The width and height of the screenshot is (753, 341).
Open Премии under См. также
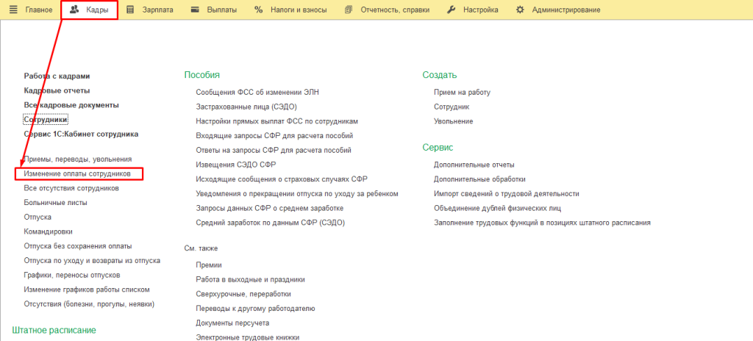click(x=209, y=265)
